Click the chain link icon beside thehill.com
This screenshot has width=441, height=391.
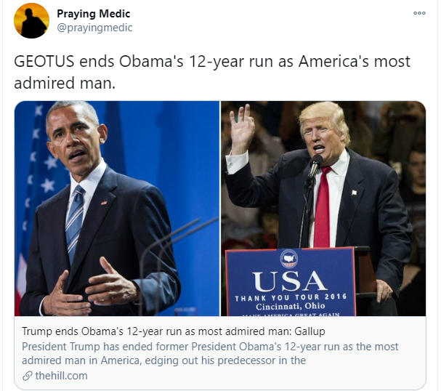(28, 376)
